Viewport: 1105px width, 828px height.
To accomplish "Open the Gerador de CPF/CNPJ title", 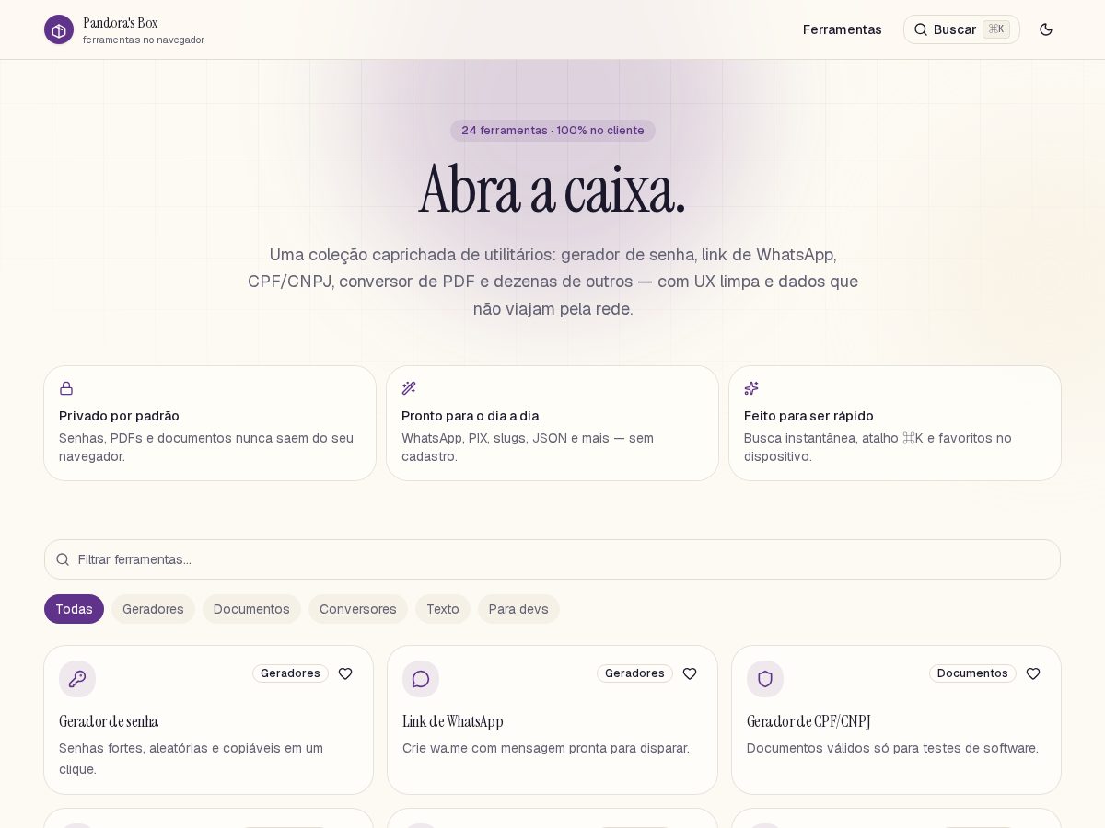I will click(x=808, y=721).
